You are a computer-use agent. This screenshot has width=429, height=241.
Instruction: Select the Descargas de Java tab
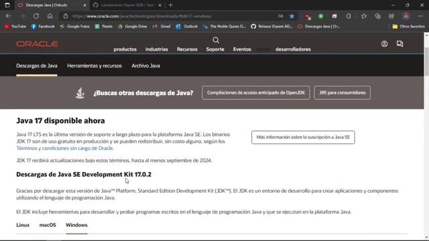tap(37, 66)
